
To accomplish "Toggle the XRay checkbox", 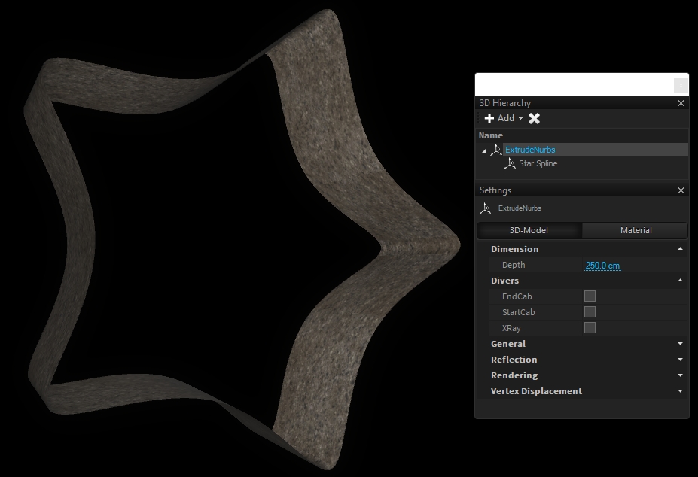I will pyautogui.click(x=590, y=328).
